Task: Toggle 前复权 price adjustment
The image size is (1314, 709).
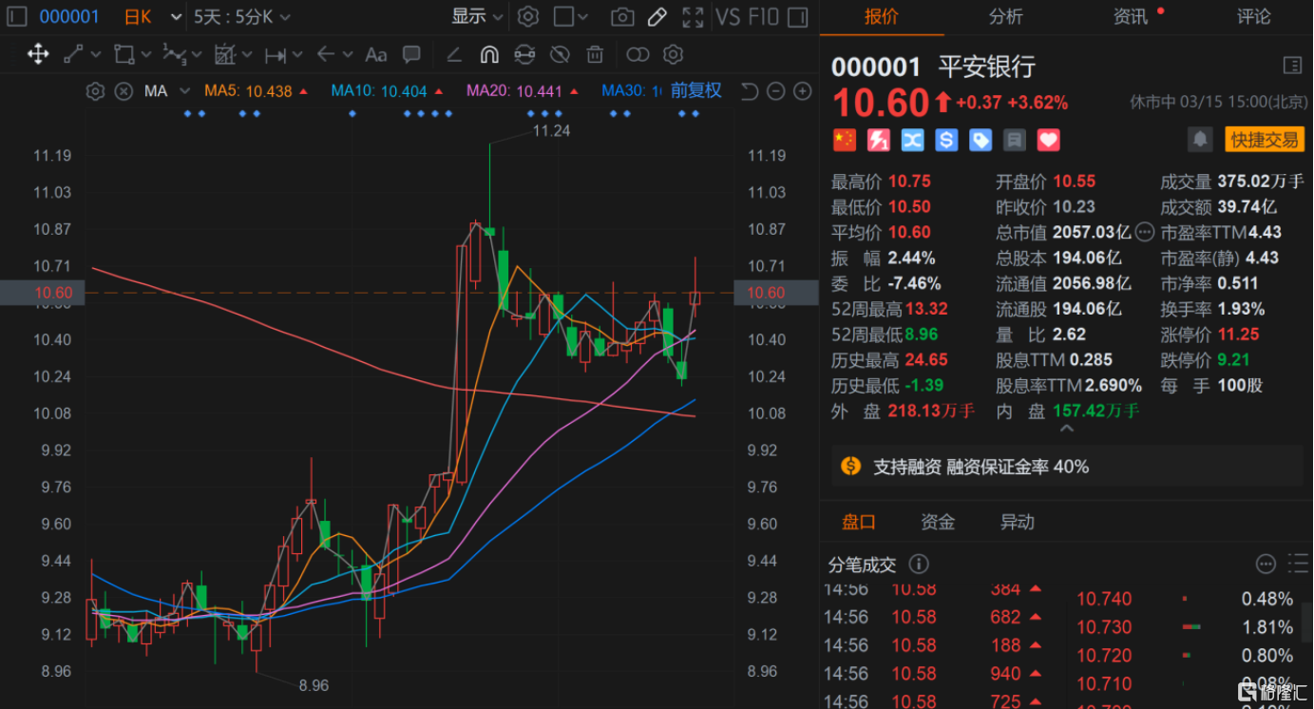Action: point(696,91)
